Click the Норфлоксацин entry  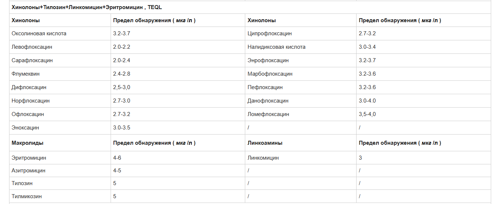pyautogui.click(x=31, y=101)
